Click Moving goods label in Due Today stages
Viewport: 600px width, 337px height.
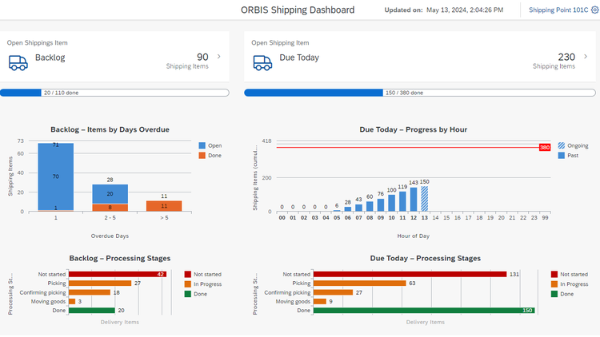point(293,302)
